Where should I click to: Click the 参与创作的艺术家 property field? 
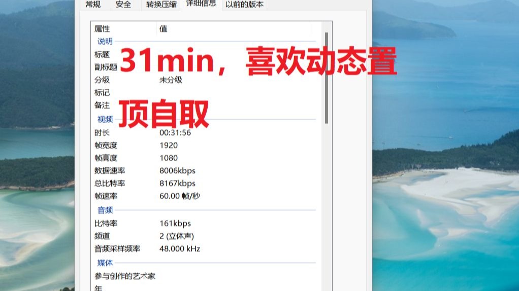(125, 276)
